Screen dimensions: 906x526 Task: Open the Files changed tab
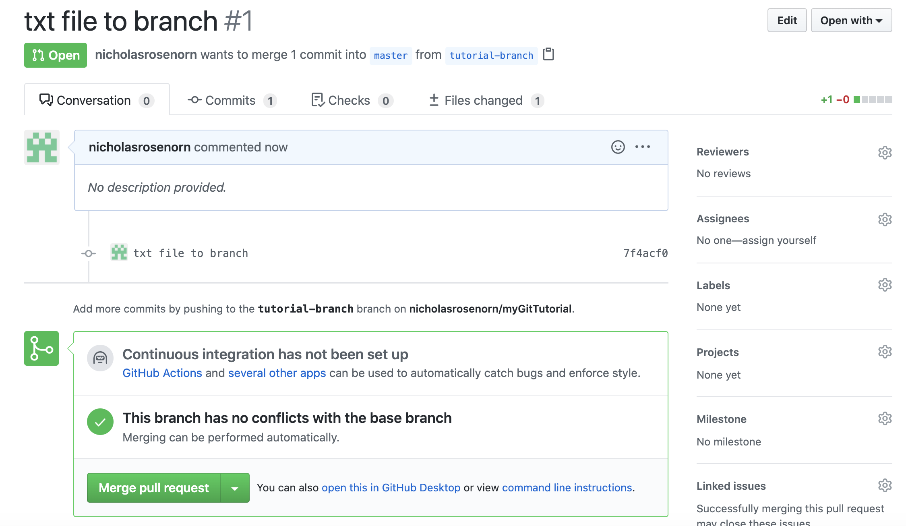point(486,100)
